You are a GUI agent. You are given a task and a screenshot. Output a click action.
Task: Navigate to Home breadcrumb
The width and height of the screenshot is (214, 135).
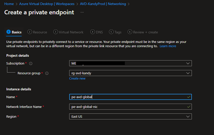9,4
